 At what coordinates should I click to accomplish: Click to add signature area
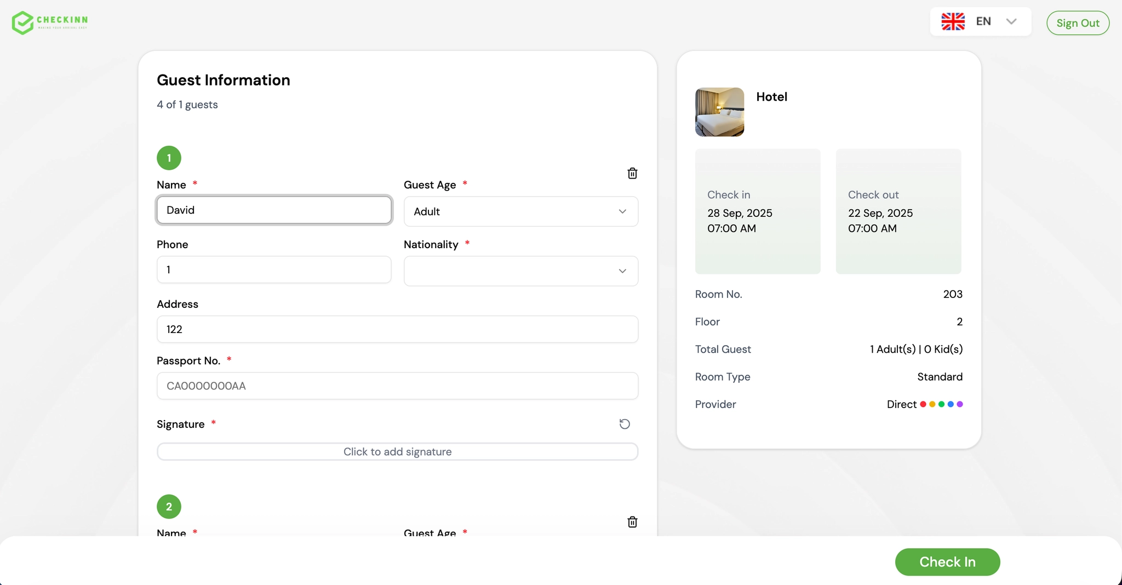[x=397, y=452]
